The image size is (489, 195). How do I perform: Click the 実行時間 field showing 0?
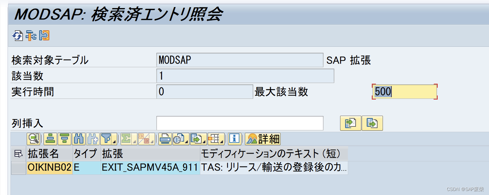point(205,91)
